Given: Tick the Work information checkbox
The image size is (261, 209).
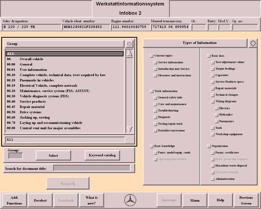Looking at the screenshot, I should point(151,91).
